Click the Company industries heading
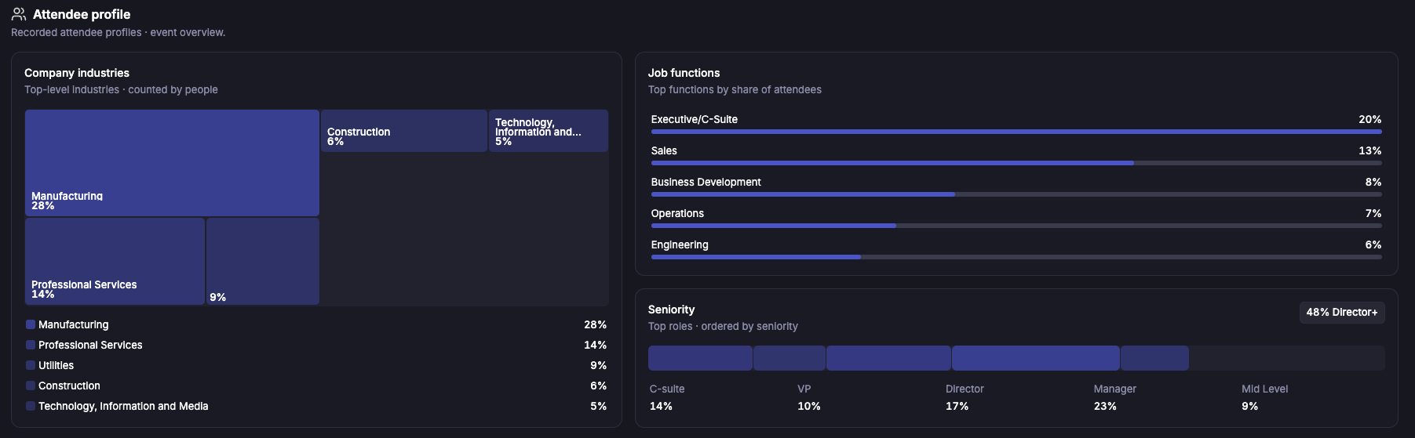The image size is (1415, 438). click(77, 73)
